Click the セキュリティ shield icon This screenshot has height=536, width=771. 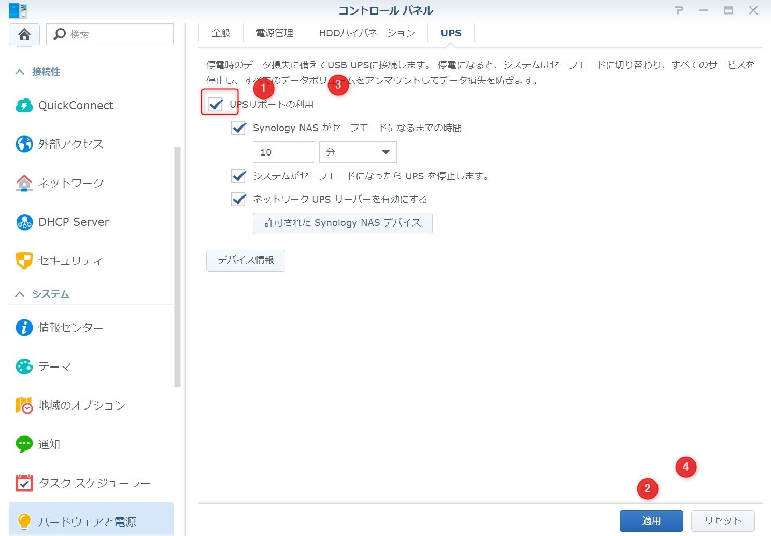pos(24,260)
